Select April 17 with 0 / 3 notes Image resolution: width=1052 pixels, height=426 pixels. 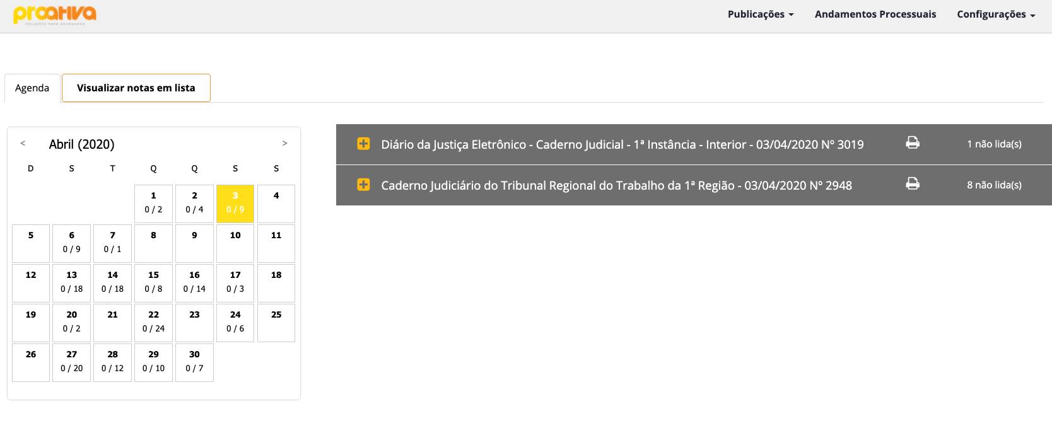click(235, 283)
